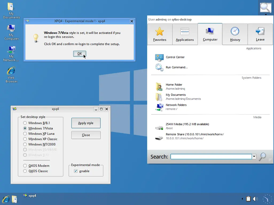Expand the search field dropdown arrow

pyautogui.click(x=254, y=157)
